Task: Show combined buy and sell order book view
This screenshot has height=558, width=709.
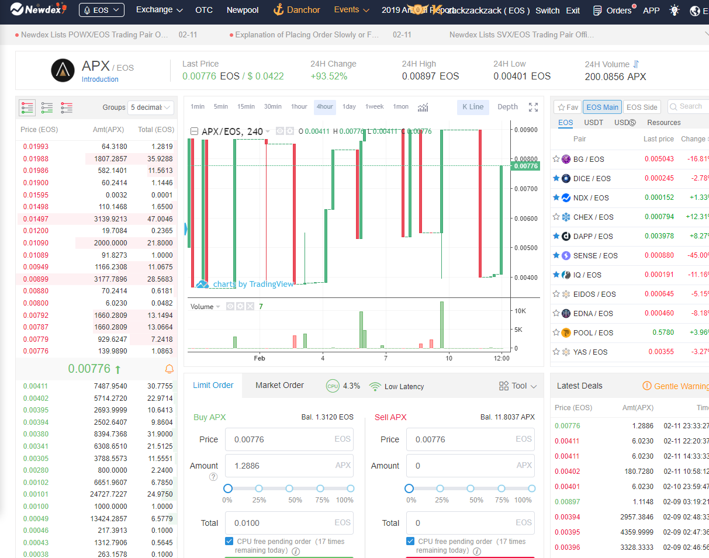Action: tap(27, 108)
